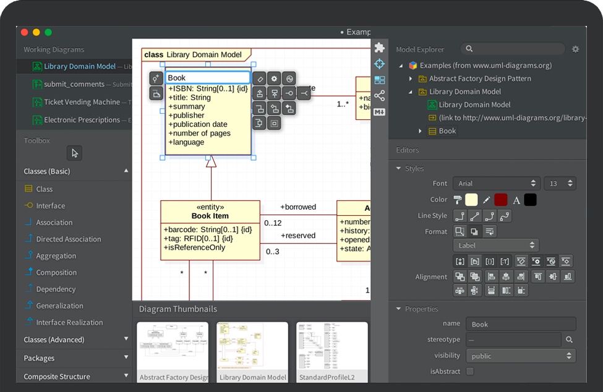Toggle the isAbstract checkbox
Viewport: 603px width, 392px height.
tap(470, 372)
